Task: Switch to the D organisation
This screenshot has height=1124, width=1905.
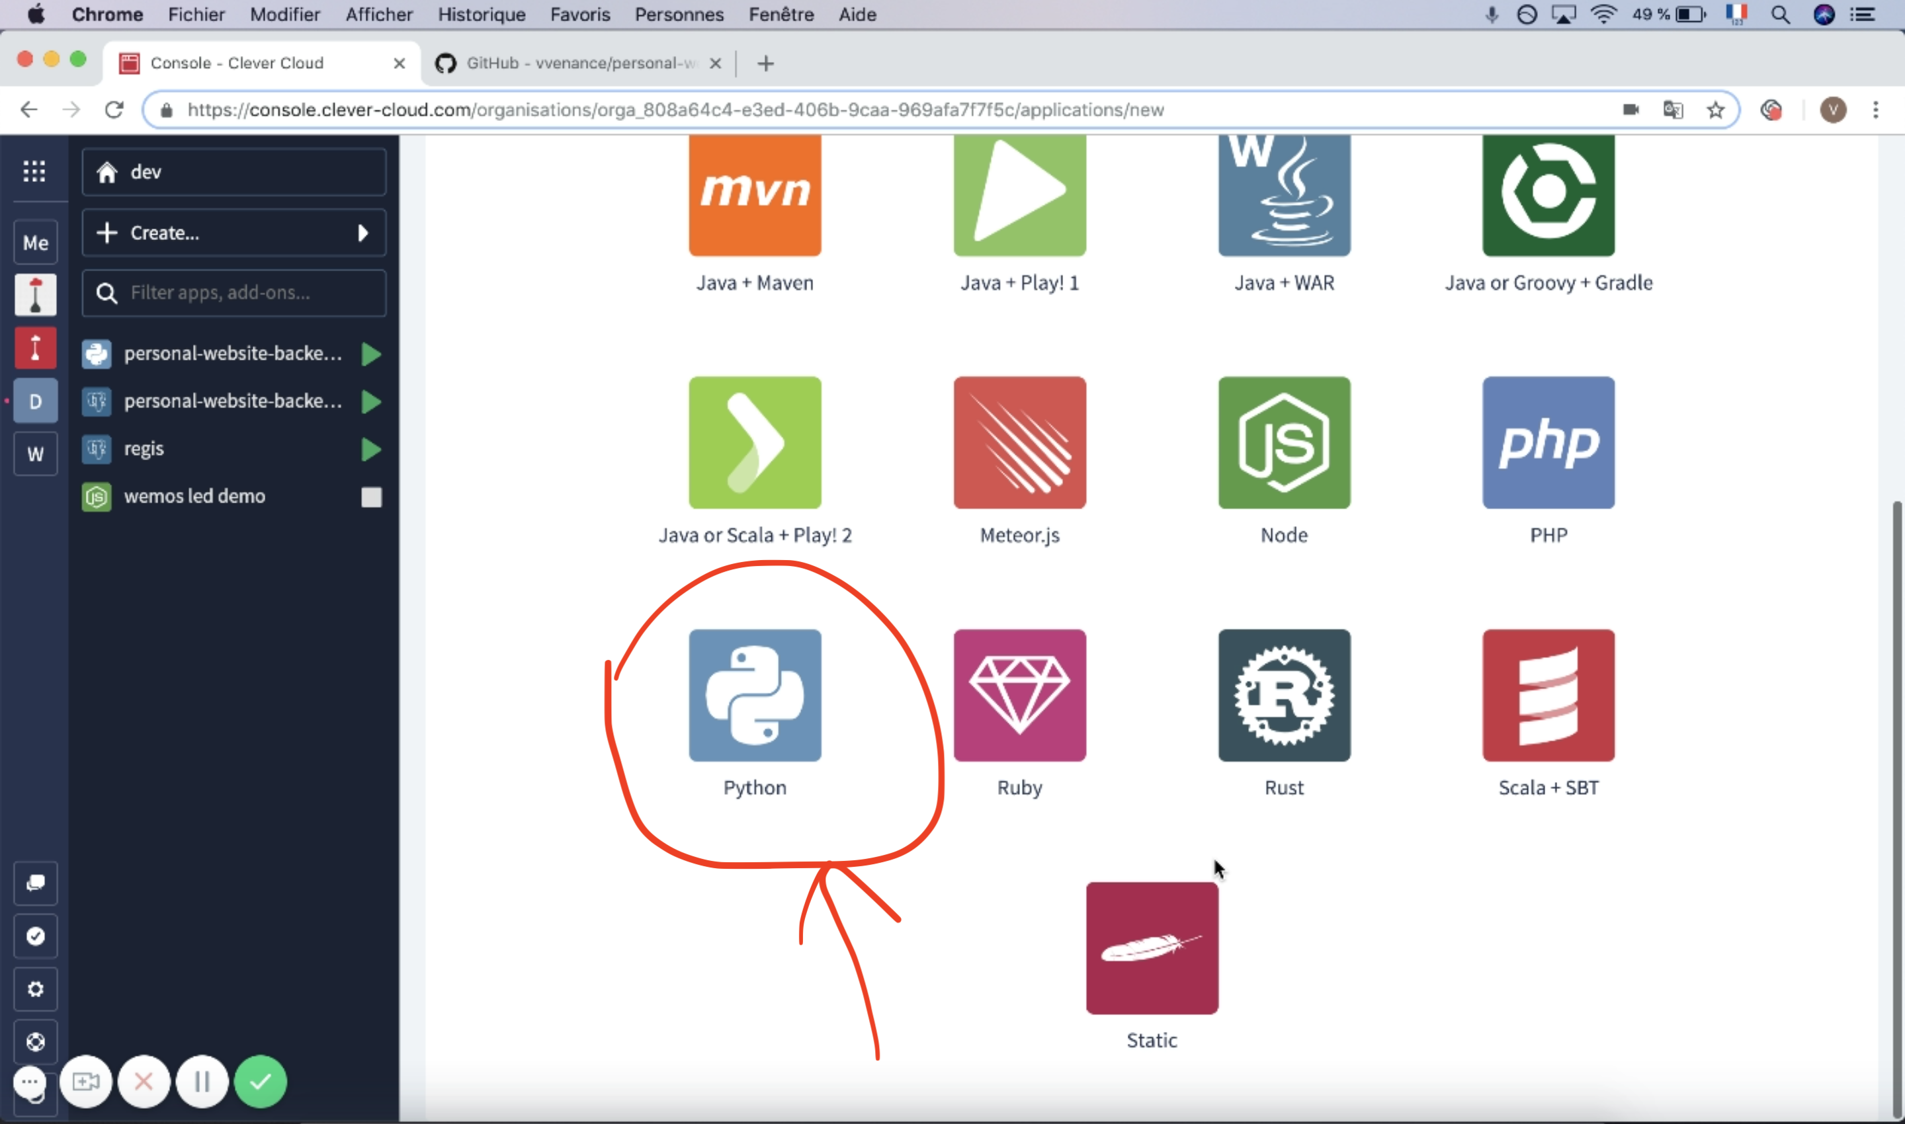Action: [x=36, y=401]
